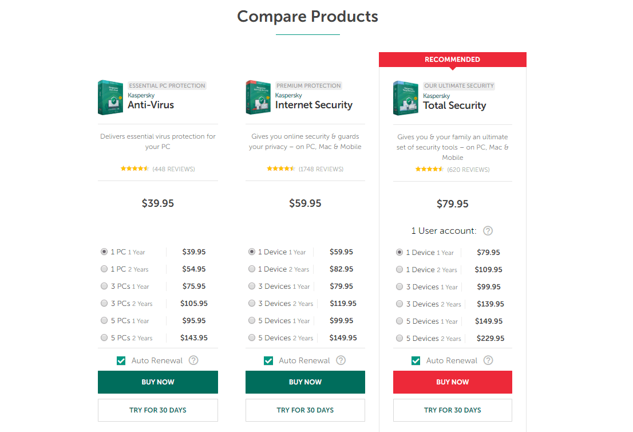Click the PREMIUM PROTECTION label
Image resolution: width=633 pixels, height=432 pixels.
tap(308, 86)
